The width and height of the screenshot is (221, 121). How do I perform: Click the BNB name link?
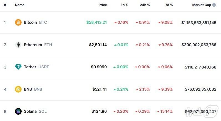coord(28,89)
